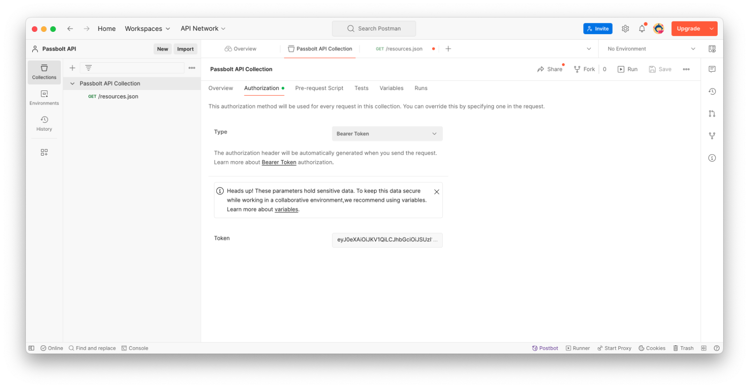Open the History sidebar panel
This screenshot has height=388, width=749.
[x=44, y=124]
